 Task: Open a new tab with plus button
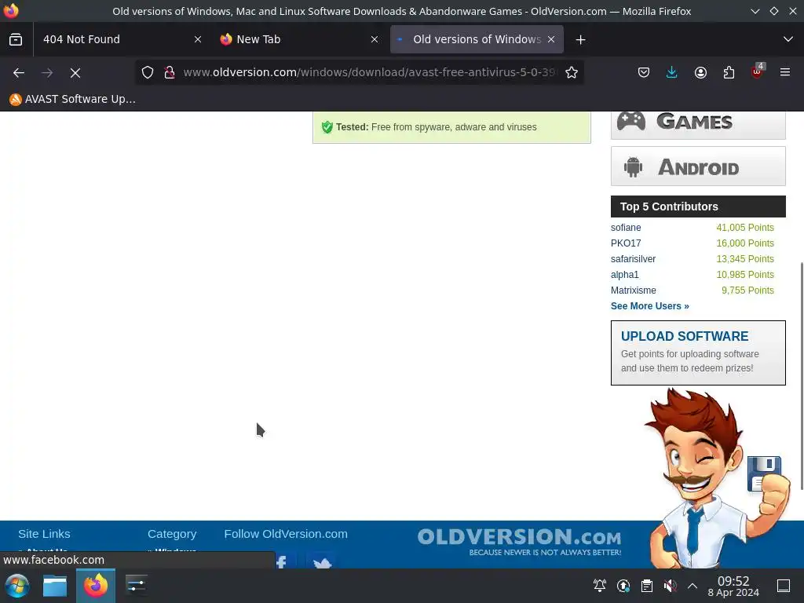coord(580,39)
